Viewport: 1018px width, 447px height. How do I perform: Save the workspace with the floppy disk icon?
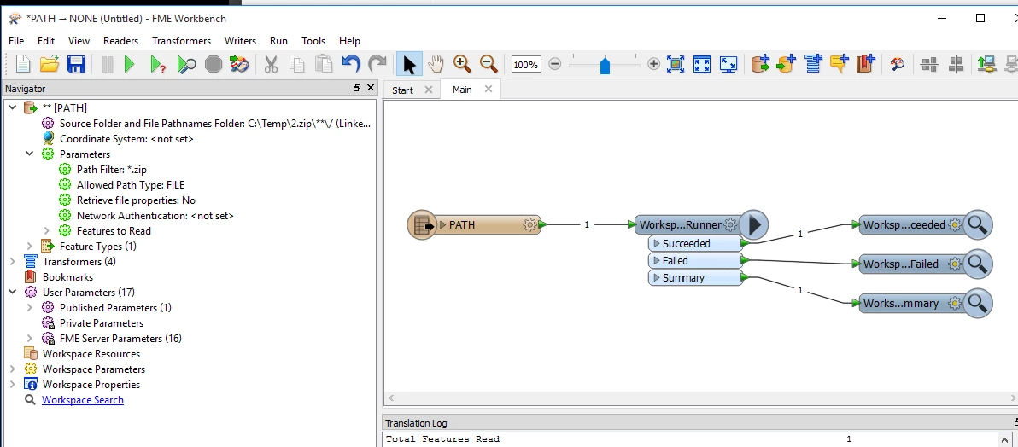(x=76, y=64)
